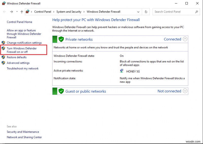The image size is (203, 144).
Task: Click the shield icon beside Restore defaults
Action: (3, 57)
